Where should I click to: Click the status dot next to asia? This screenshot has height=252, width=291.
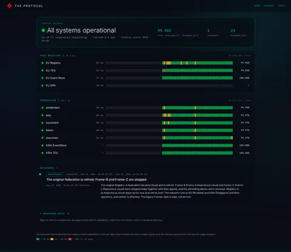click(42, 115)
